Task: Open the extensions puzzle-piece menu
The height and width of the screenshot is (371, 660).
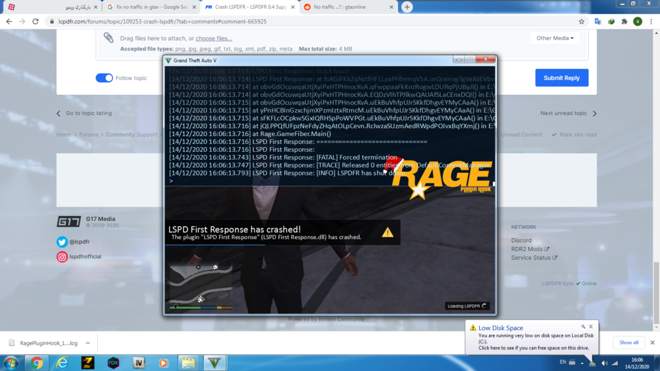Action: (x=624, y=22)
